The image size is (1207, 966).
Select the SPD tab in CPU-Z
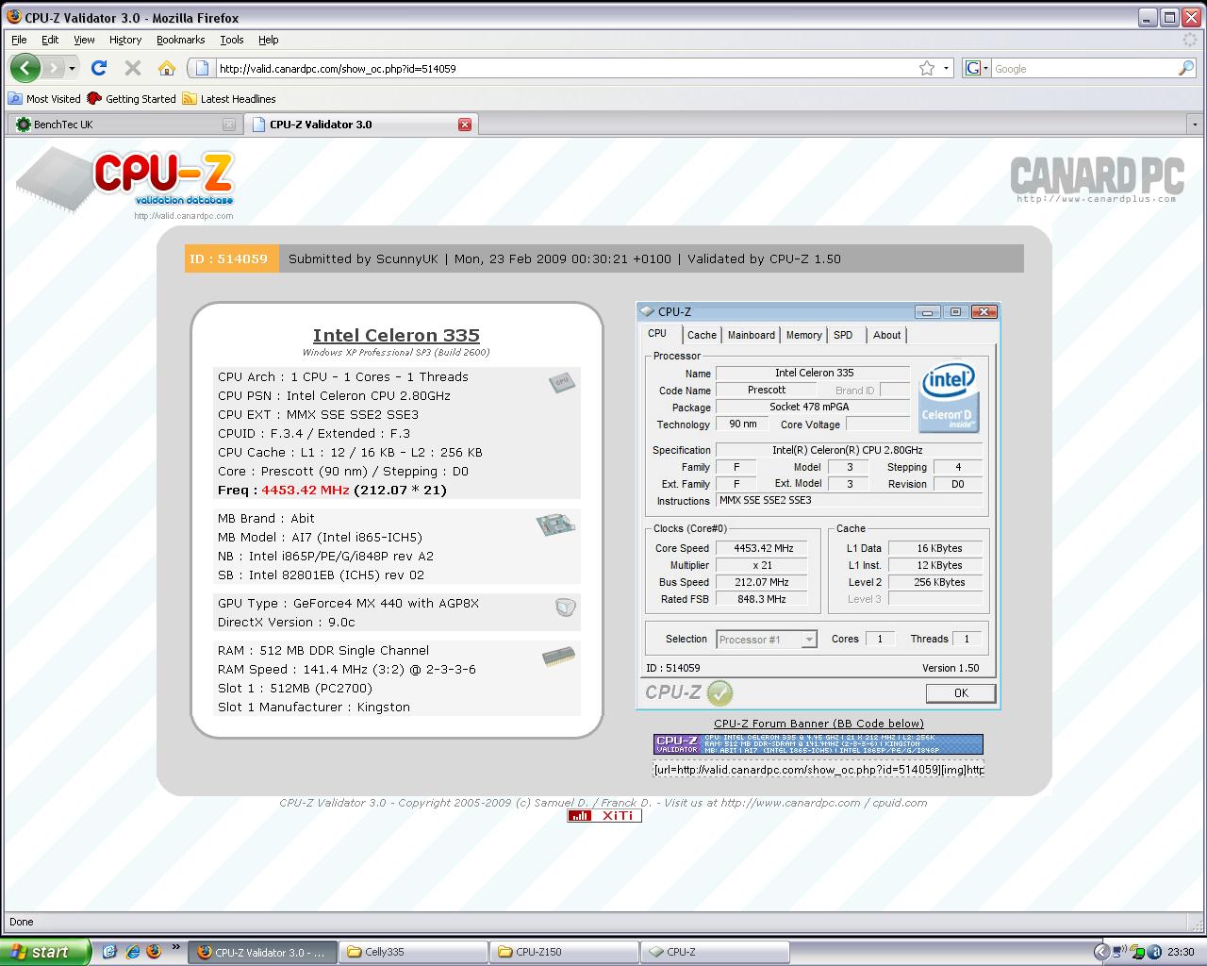click(x=843, y=335)
